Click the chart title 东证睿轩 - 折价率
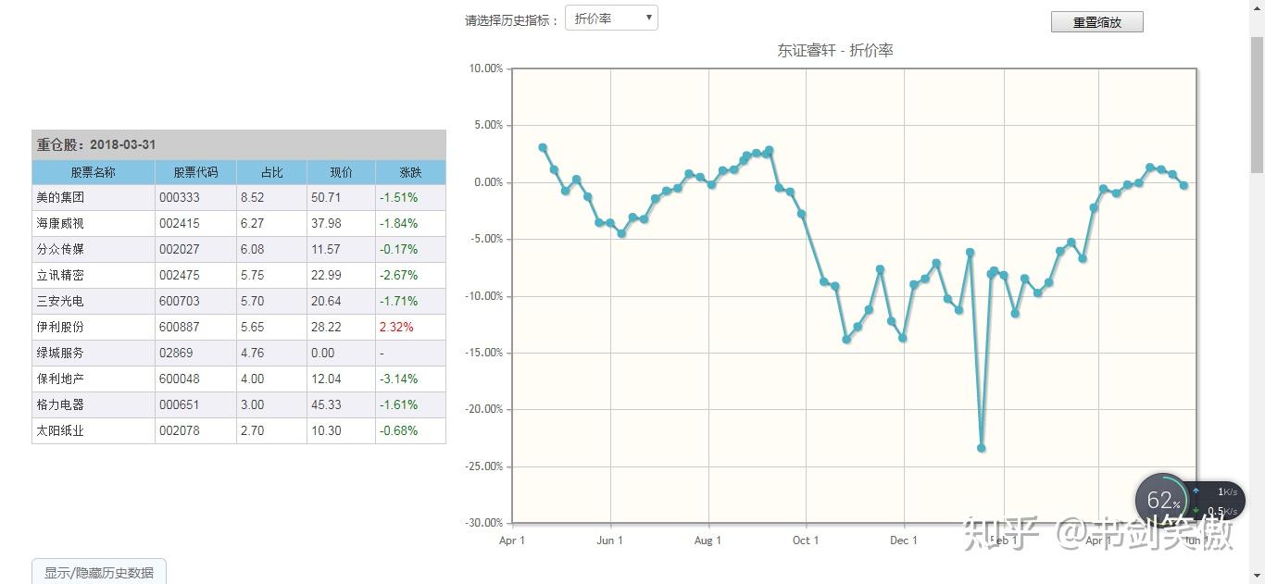Viewport: 1265px width, 584px height. tap(834, 51)
